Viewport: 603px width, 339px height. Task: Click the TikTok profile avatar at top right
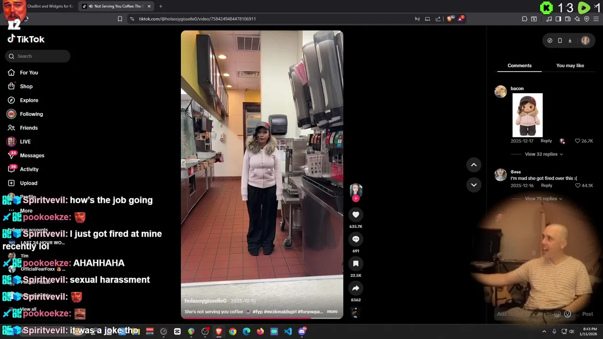(585, 40)
